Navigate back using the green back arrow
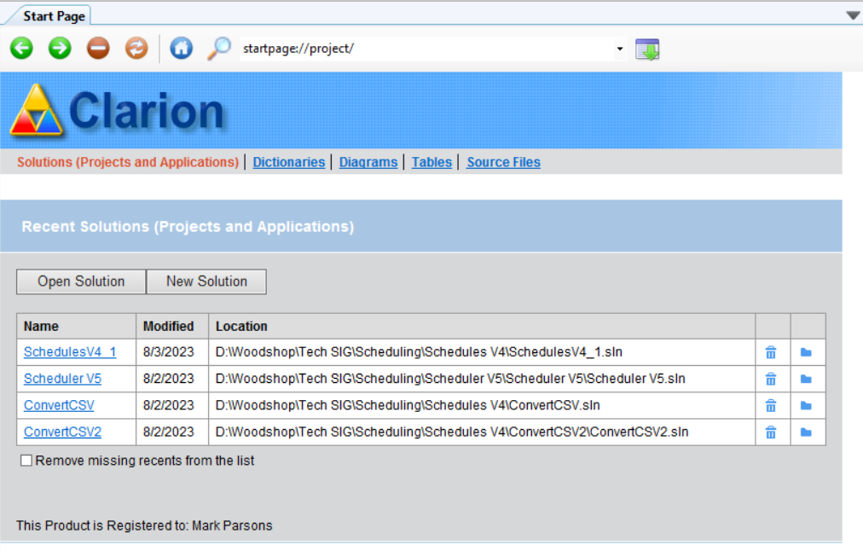The image size is (863, 551). (x=20, y=48)
